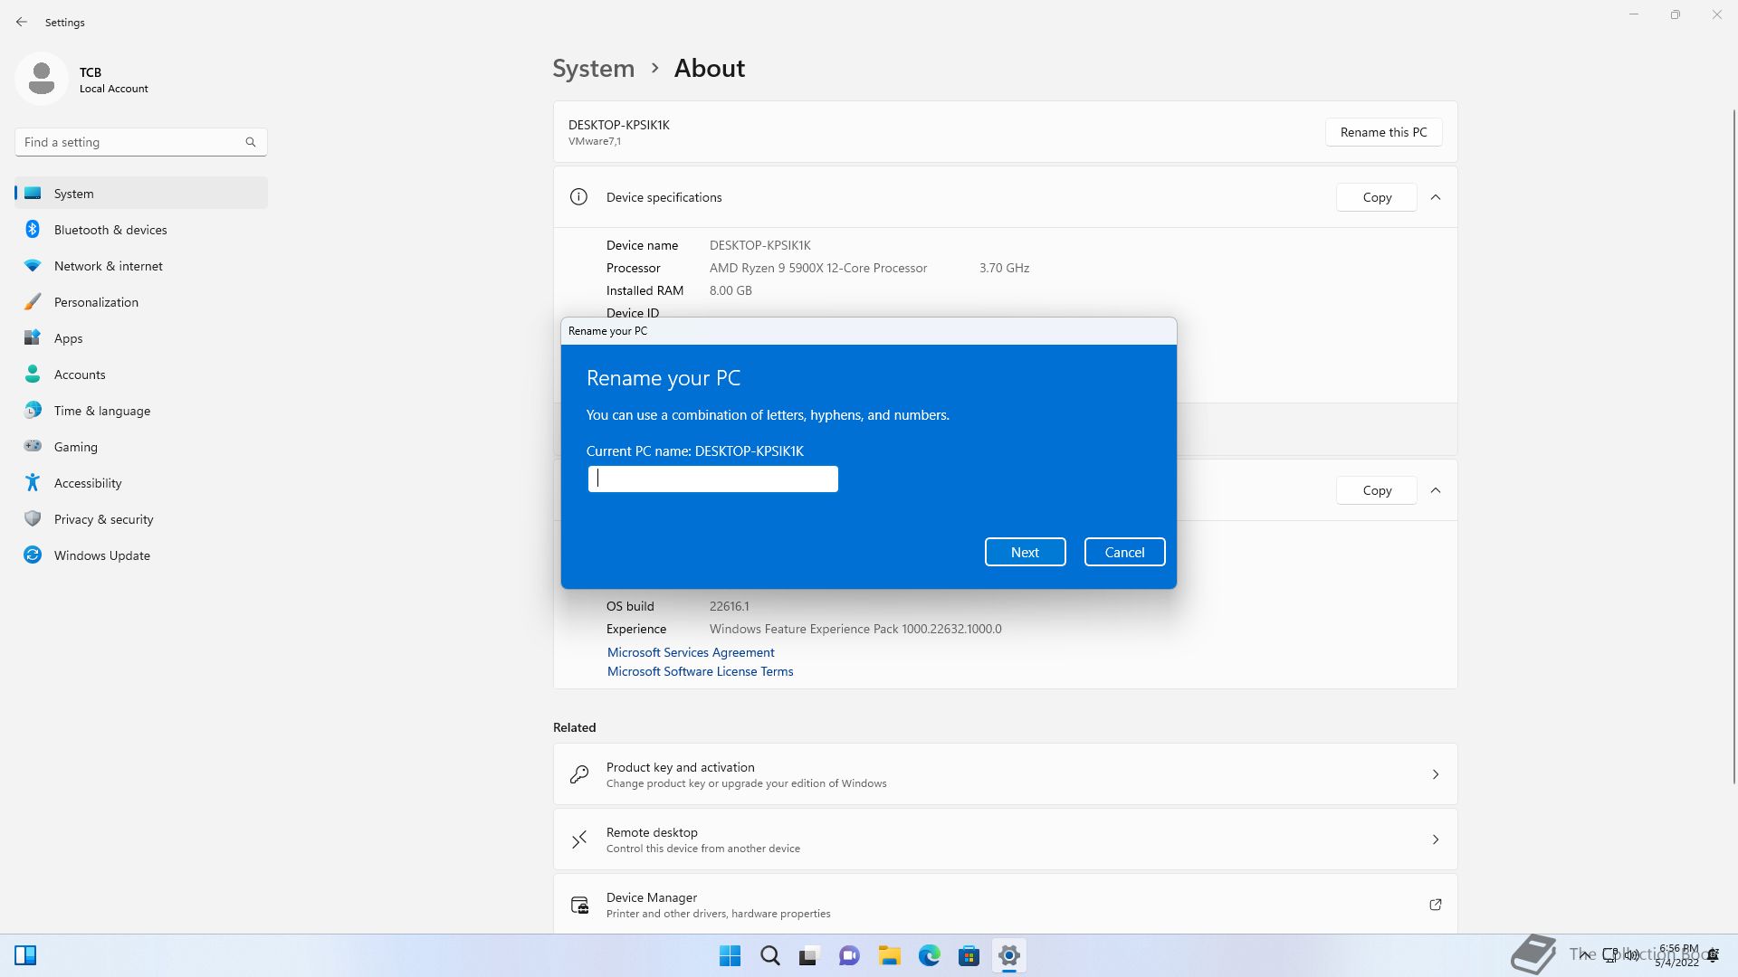
Task: Go to Accessibility settings
Action: [87, 483]
